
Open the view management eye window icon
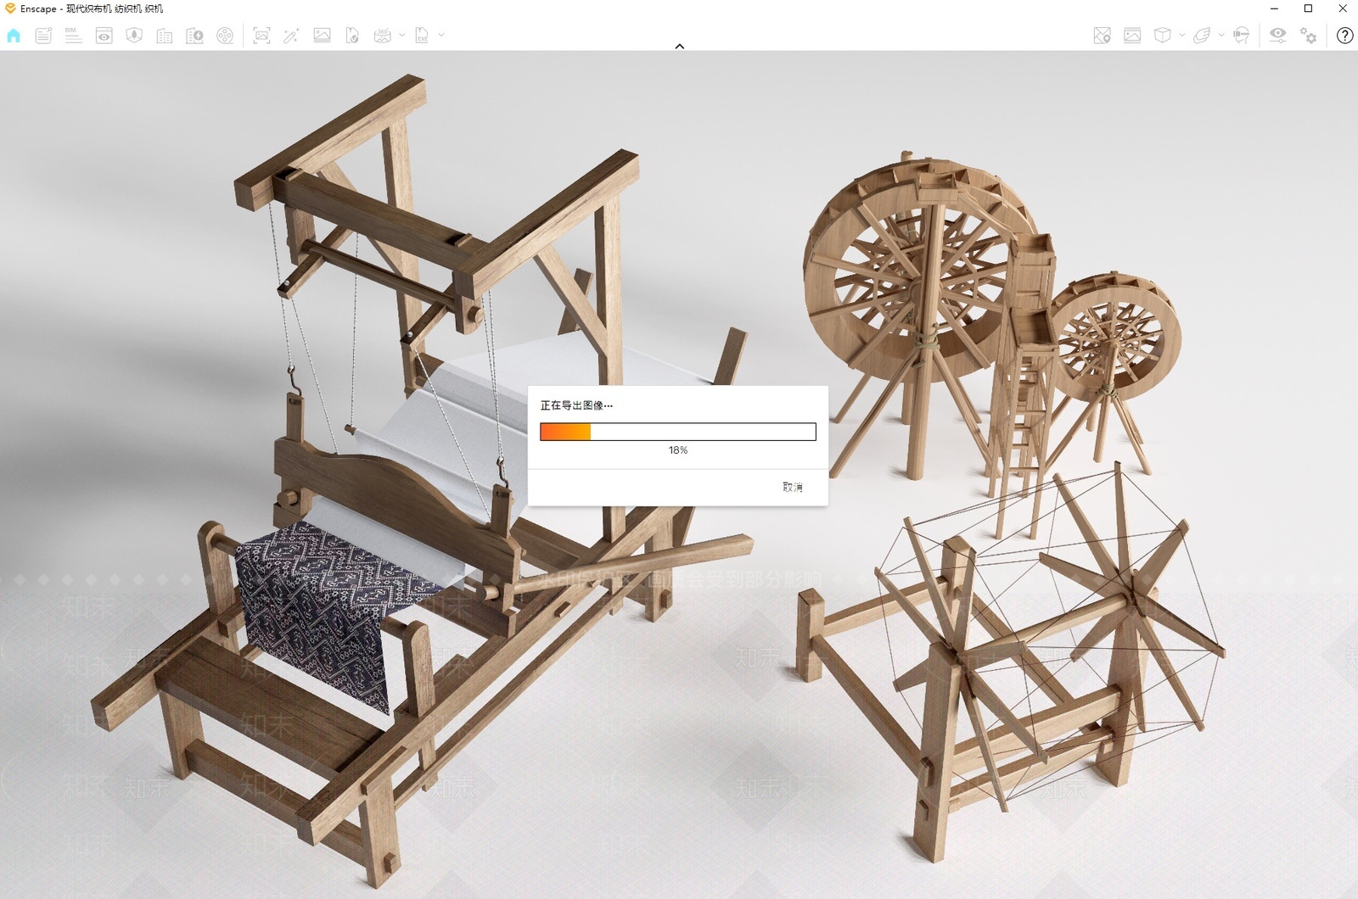(104, 36)
